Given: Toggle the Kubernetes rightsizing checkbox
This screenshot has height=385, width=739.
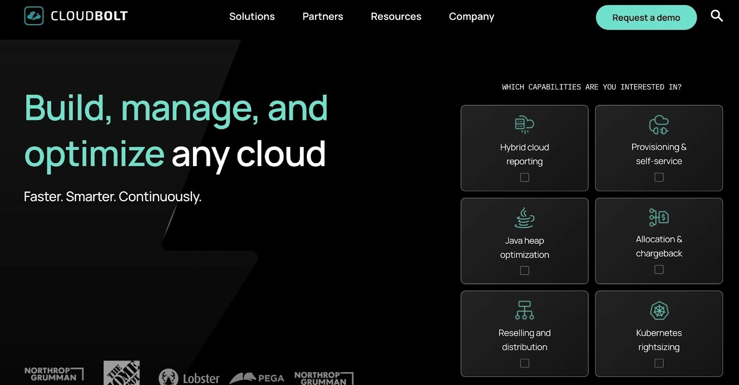Looking at the screenshot, I should click(659, 363).
